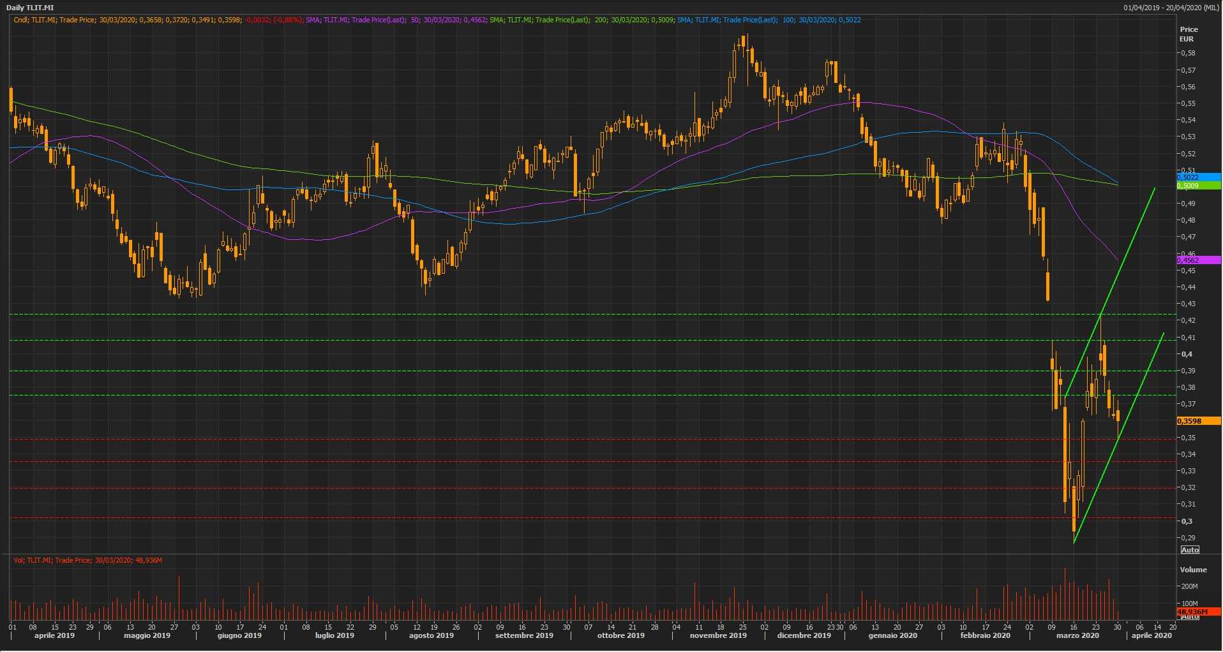Click the marzo 2020 label on time axis
This screenshot has width=1223, height=652.
tap(1077, 635)
